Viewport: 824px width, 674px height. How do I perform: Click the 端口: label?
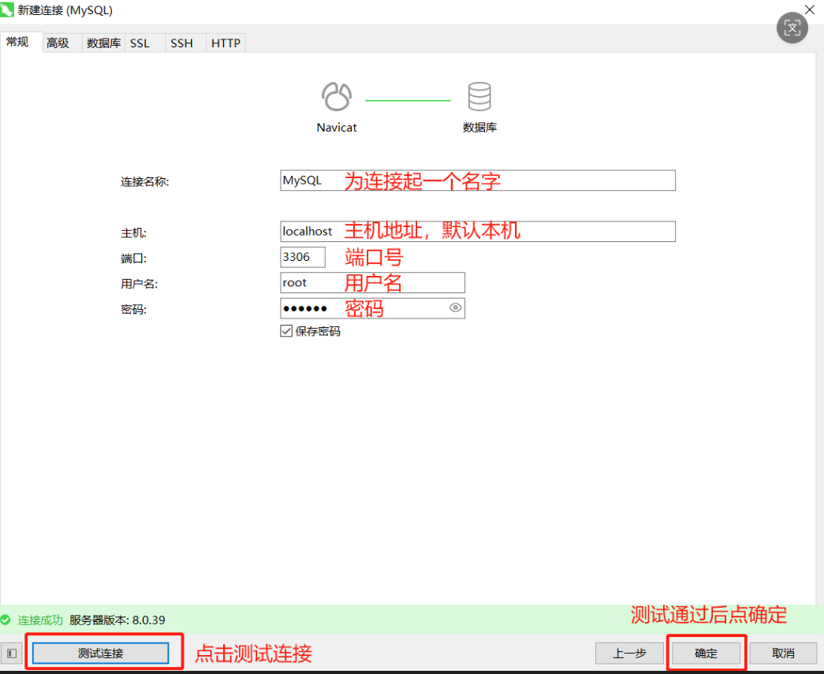click(x=133, y=259)
